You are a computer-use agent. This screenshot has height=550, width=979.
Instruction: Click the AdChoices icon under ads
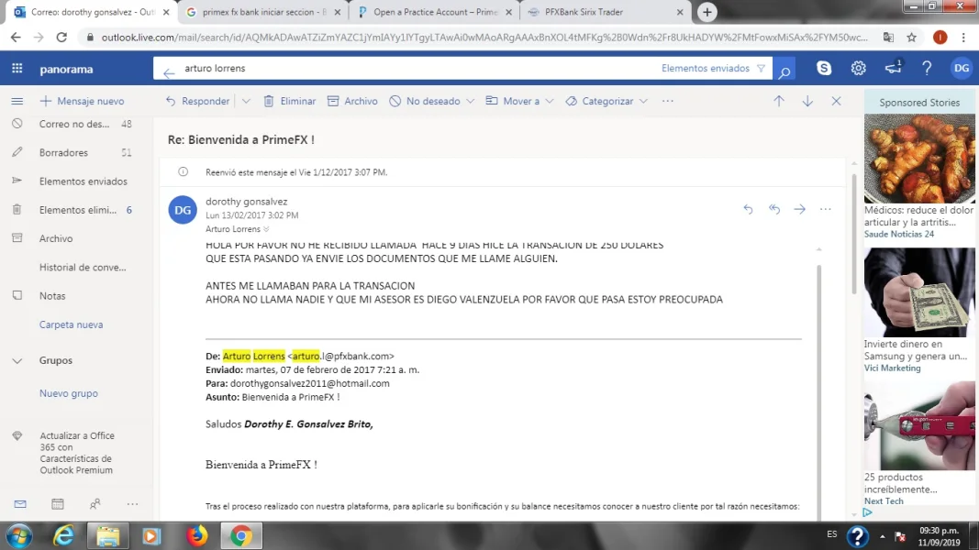pyautogui.click(x=867, y=512)
